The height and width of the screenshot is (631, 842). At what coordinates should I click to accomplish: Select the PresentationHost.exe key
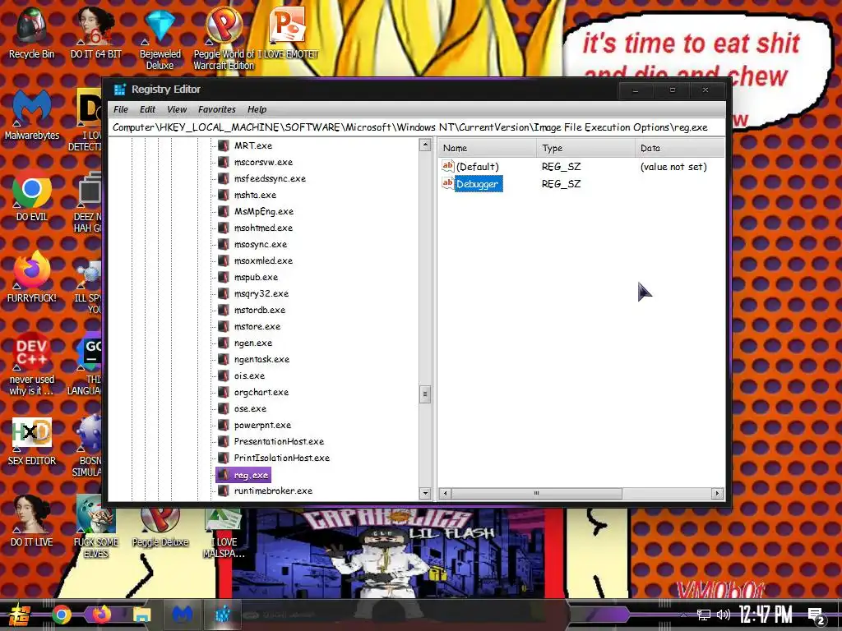pyautogui.click(x=279, y=441)
